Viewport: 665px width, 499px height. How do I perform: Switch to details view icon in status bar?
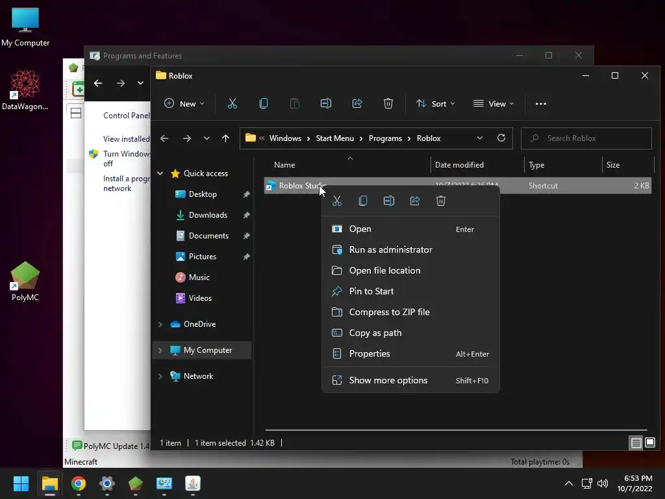pyautogui.click(x=636, y=443)
